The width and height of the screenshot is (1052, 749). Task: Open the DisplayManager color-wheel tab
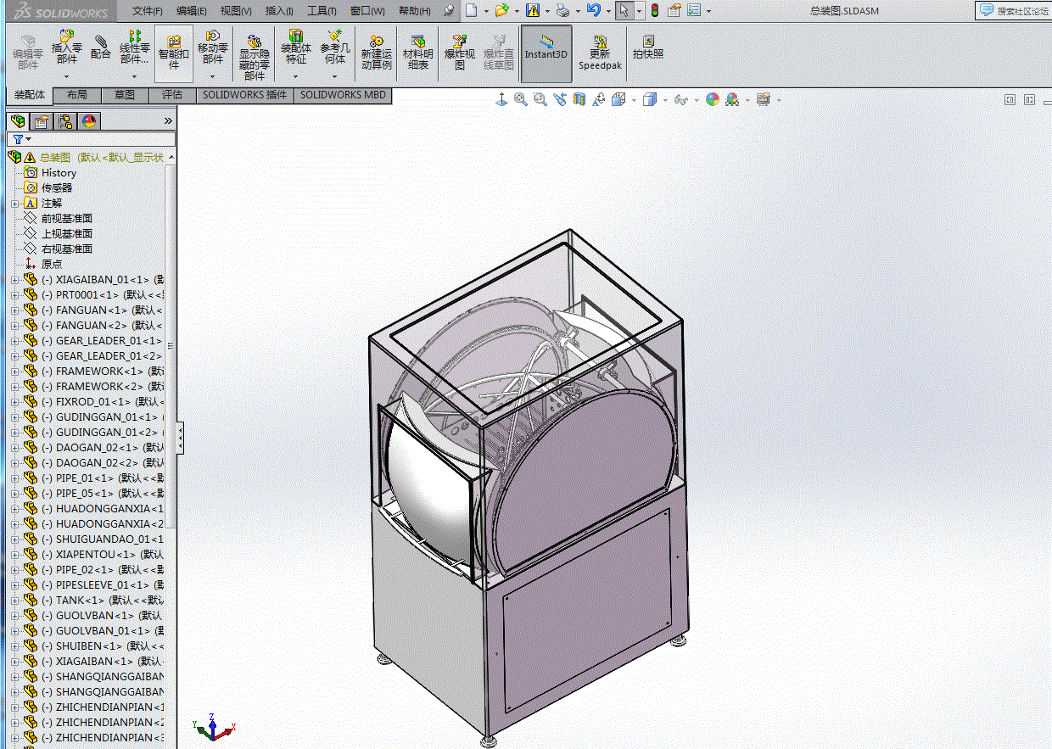click(89, 121)
